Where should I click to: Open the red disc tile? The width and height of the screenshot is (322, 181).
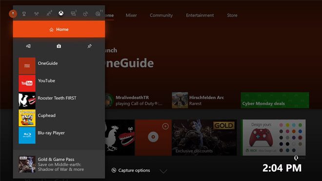(x=153, y=138)
